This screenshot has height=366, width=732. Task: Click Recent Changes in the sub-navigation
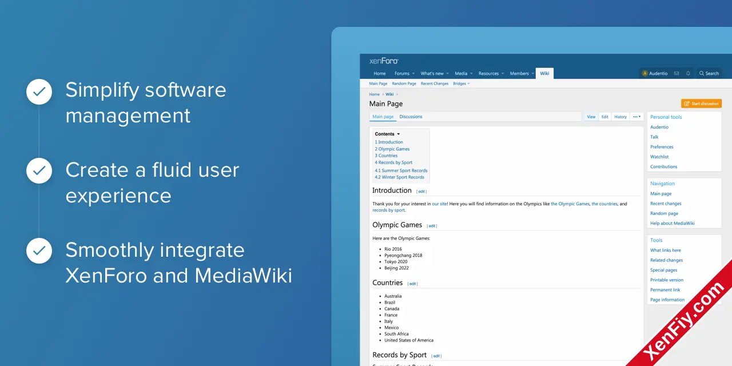[x=435, y=83]
